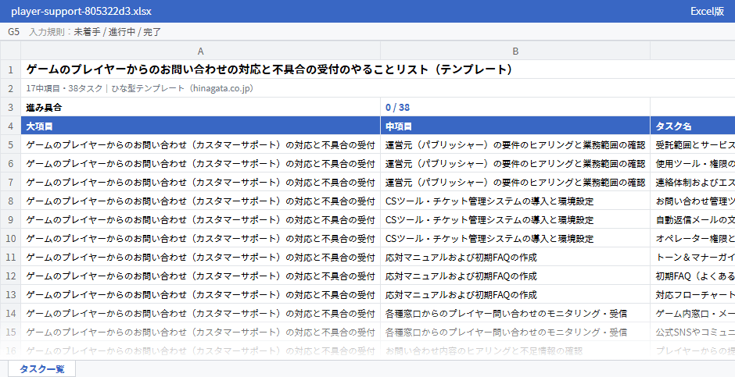Click the 中項目 header cell
The height and width of the screenshot is (377, 735).
tap(515, 126)
